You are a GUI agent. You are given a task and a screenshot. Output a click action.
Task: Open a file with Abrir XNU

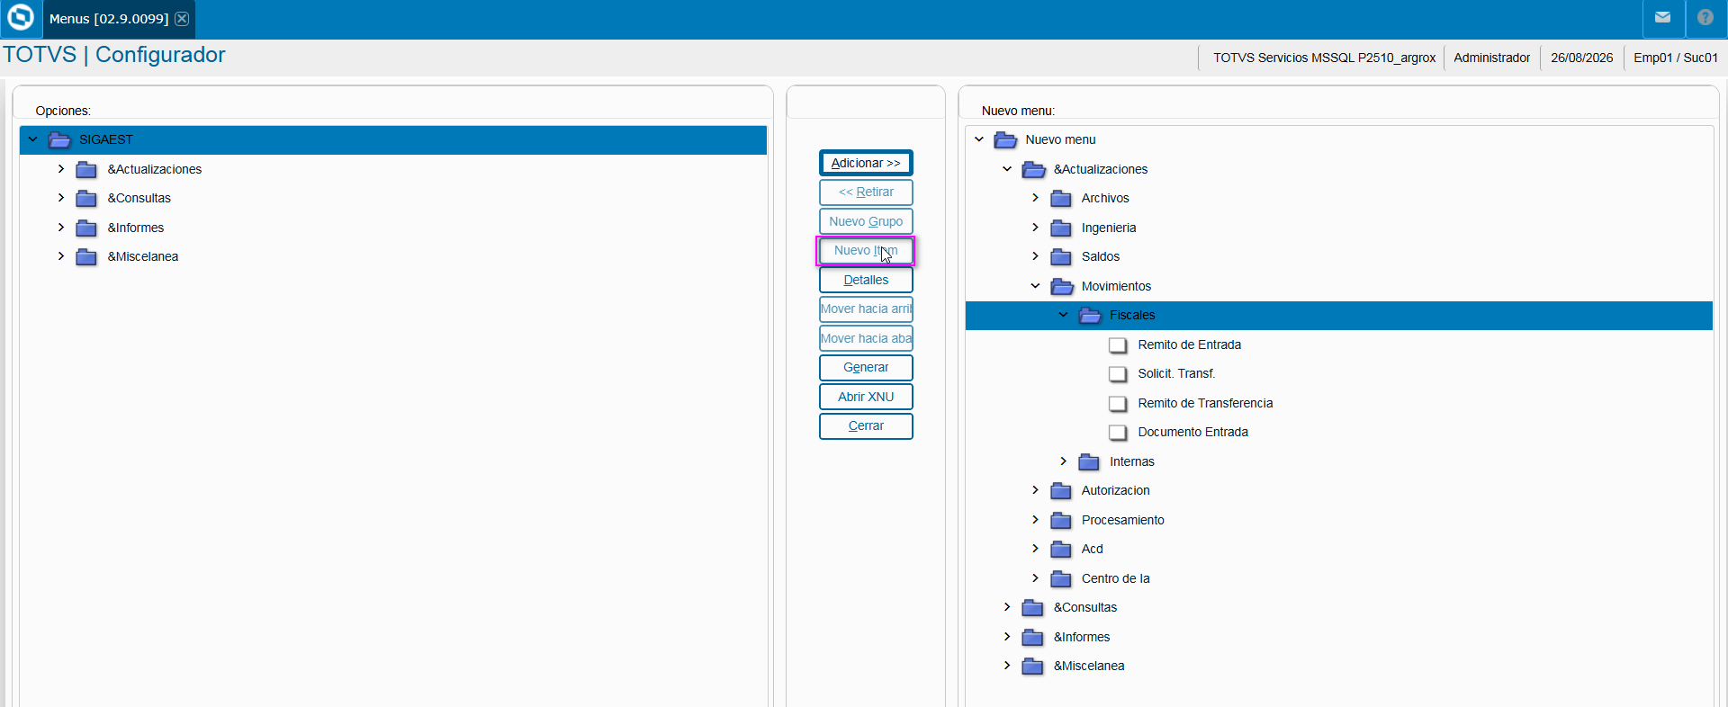pyautogui.click(x=866, y=397)
